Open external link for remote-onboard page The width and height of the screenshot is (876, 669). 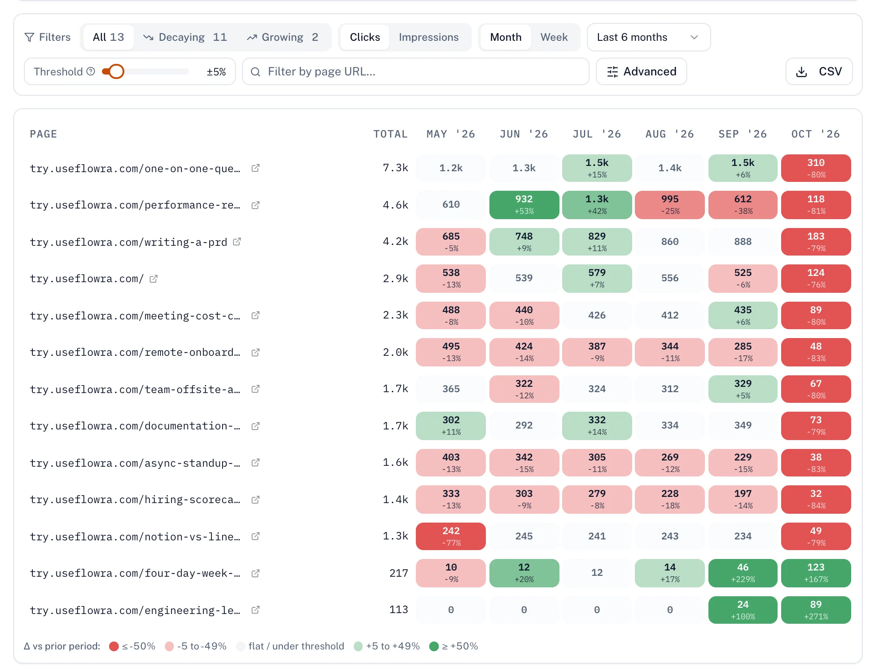[x=255, y=352]
